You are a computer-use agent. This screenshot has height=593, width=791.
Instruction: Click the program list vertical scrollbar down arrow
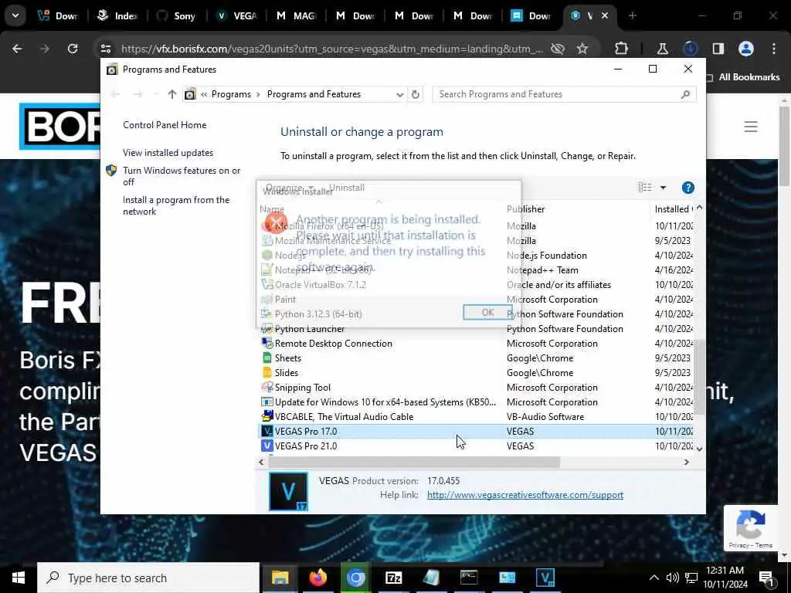(x=700, y=449)
